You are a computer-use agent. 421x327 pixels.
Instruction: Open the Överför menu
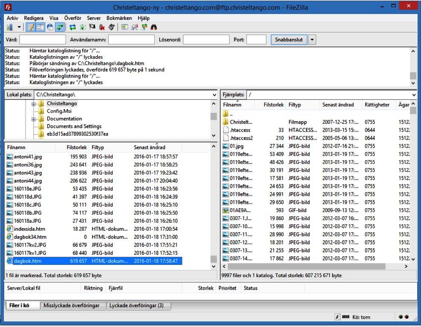(72, 18)
